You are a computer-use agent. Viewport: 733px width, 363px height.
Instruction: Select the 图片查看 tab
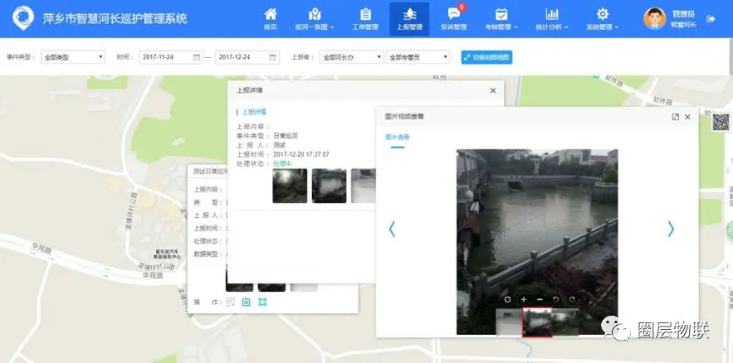click(398, 138)
